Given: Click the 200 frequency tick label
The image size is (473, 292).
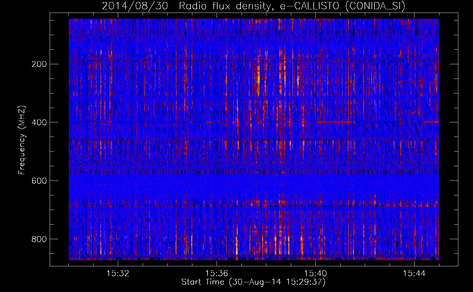Looking at the screenshot, I should click(39, 64).
